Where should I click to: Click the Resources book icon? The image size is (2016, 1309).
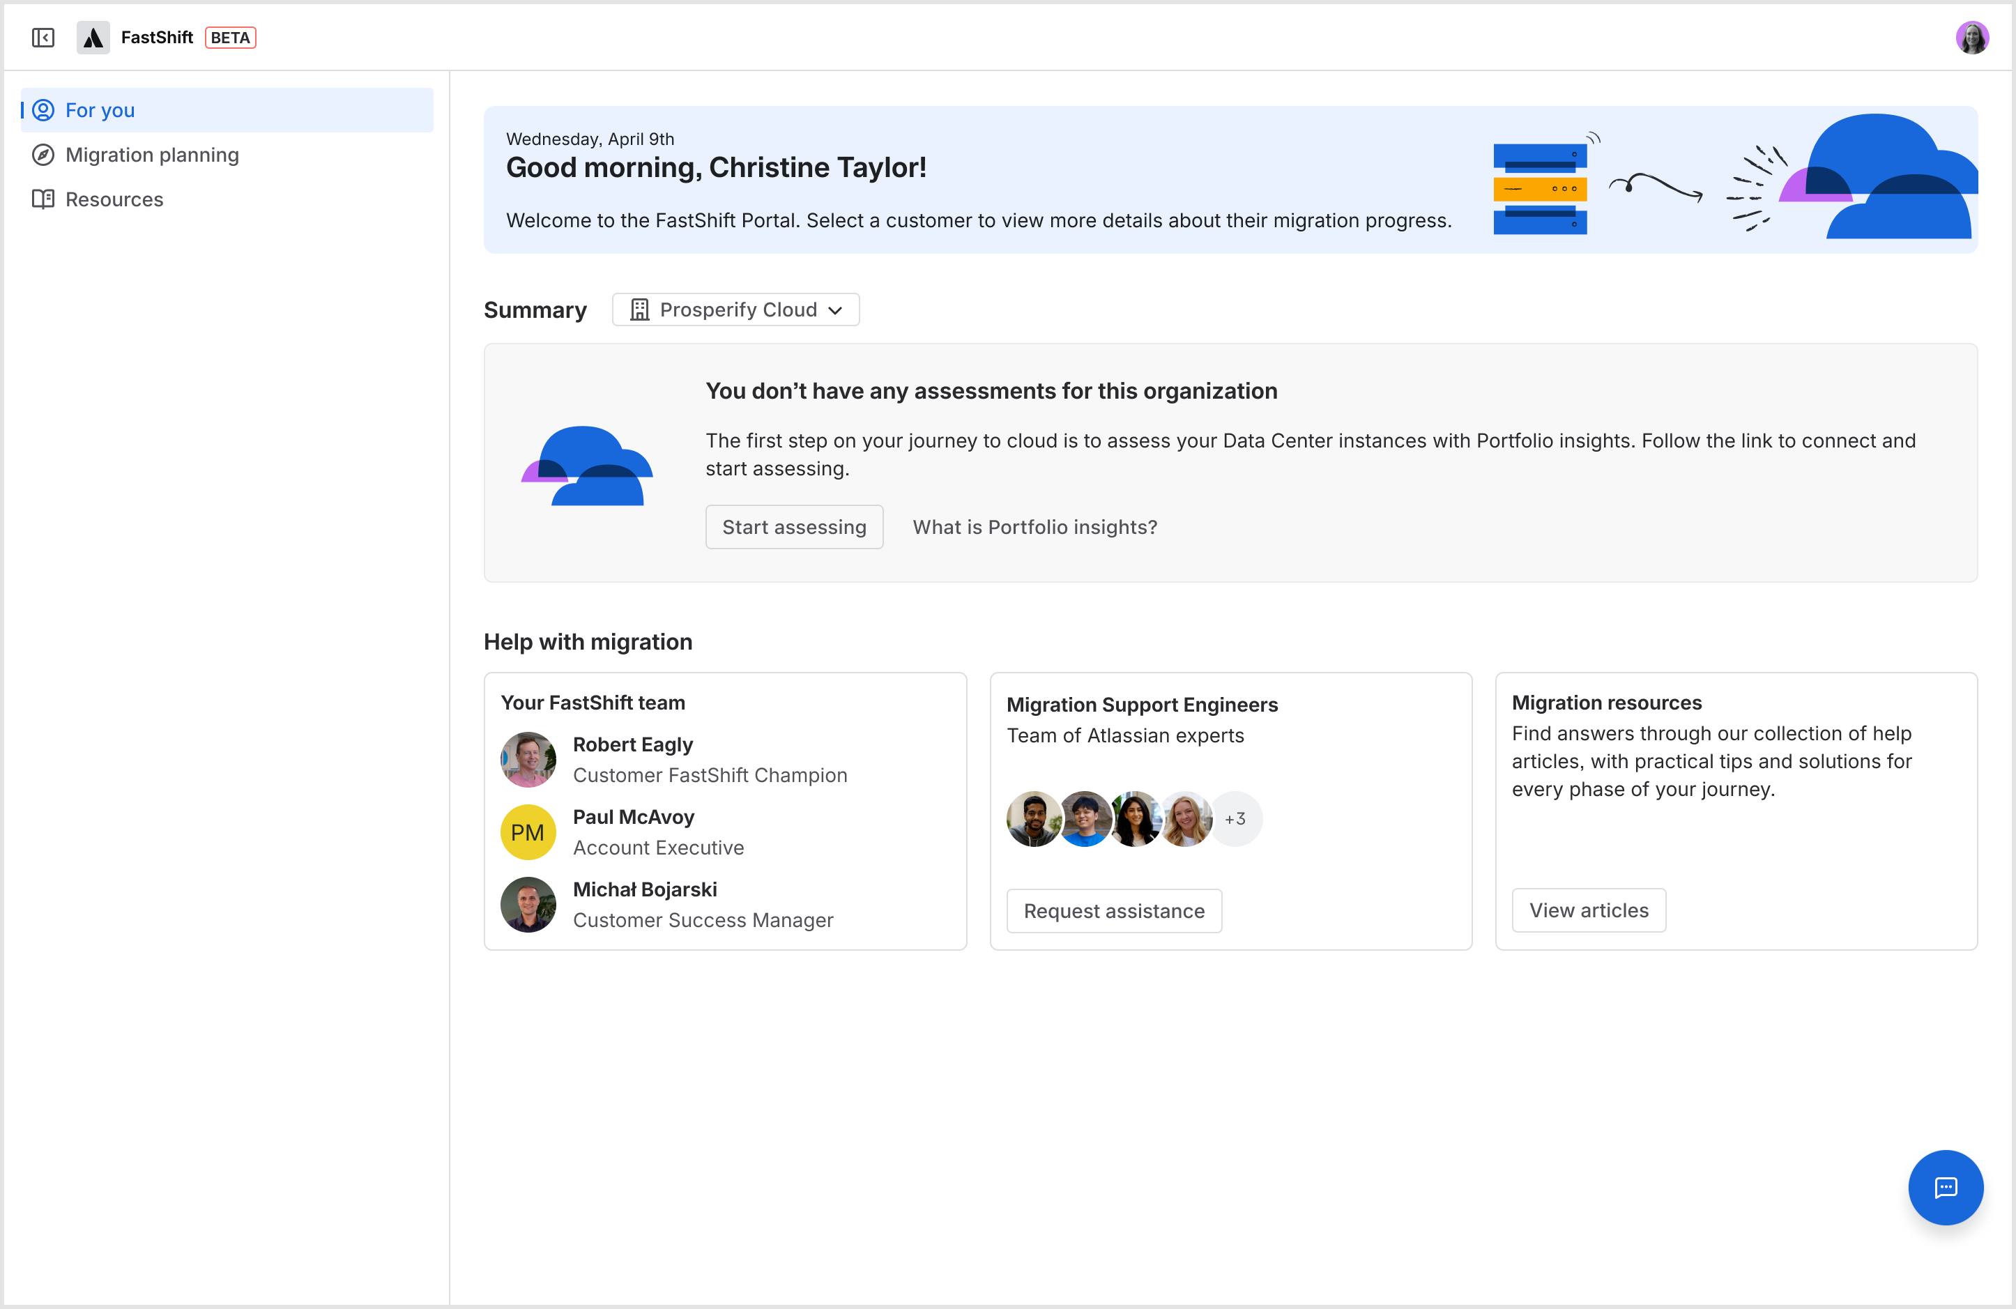44,199
